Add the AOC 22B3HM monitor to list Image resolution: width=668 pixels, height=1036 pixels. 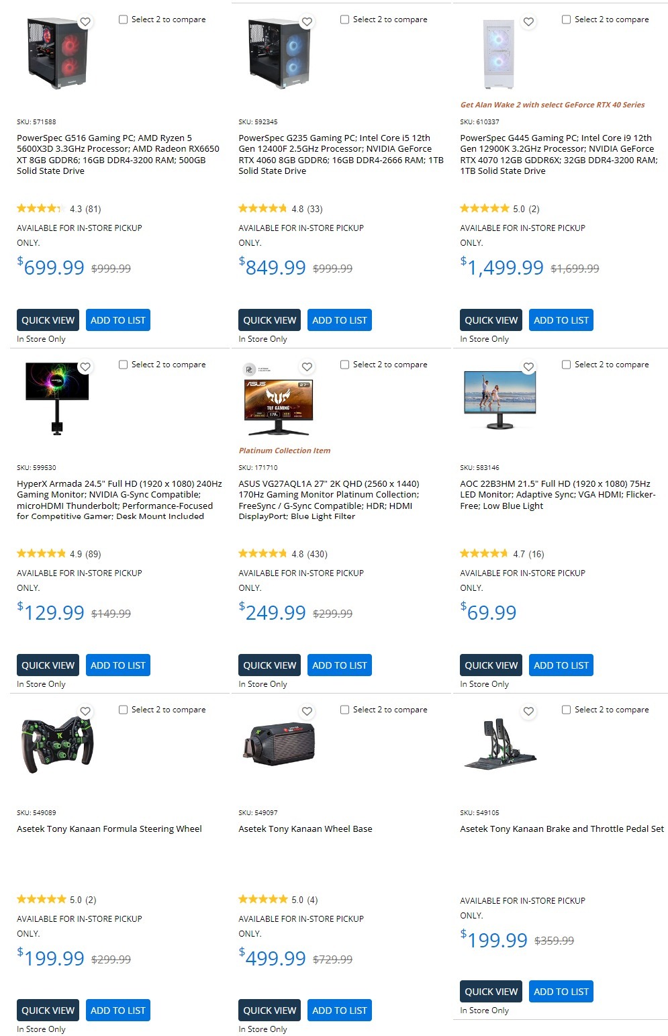[x=561, y=665]
